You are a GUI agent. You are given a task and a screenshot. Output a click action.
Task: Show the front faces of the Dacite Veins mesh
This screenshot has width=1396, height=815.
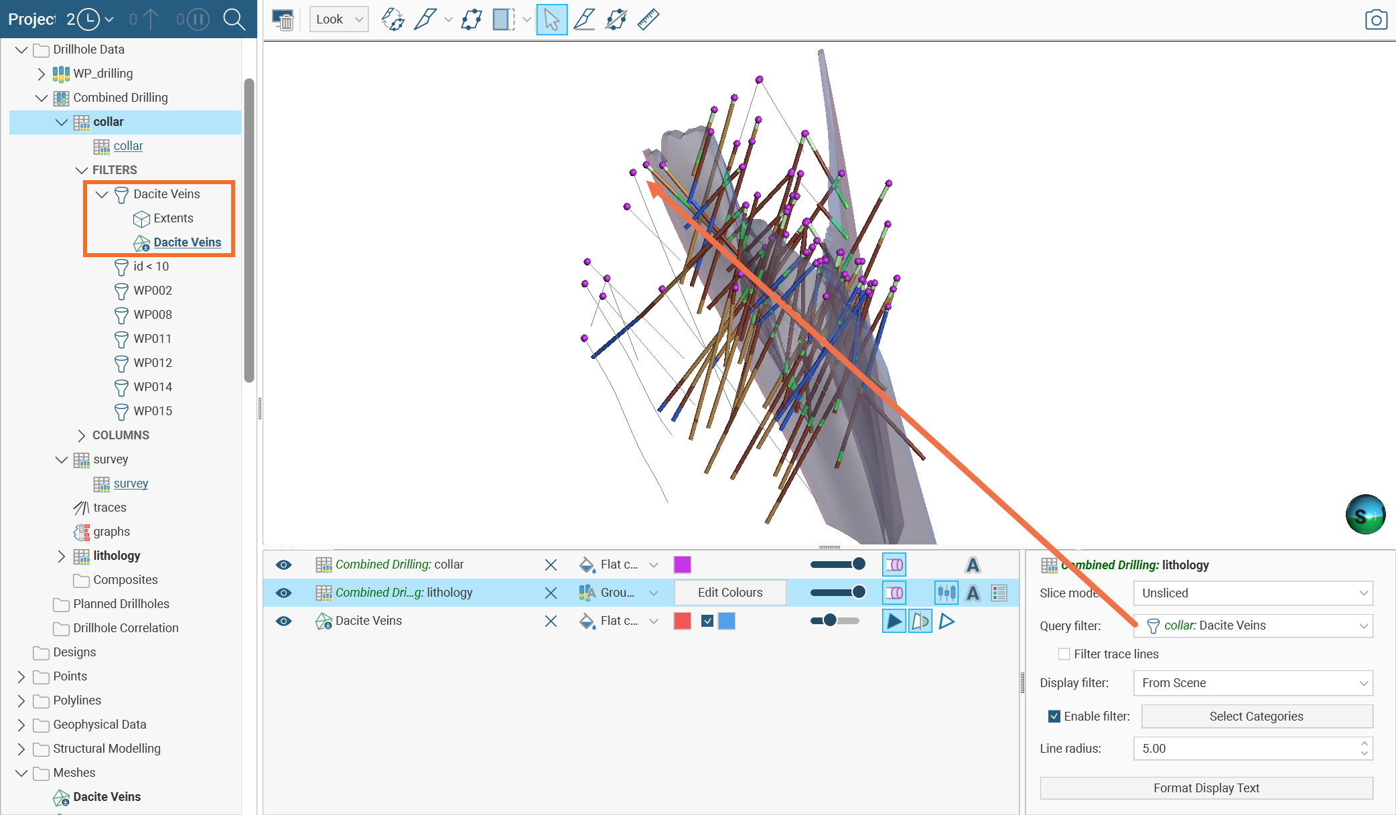pos(894,621)
